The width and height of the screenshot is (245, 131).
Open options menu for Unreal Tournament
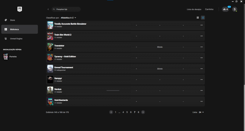coord(202,69)
